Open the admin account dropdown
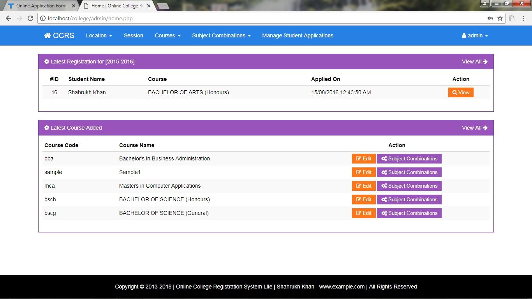The height and width of the screenshot is (299, 532). click(x=475, y=35)
